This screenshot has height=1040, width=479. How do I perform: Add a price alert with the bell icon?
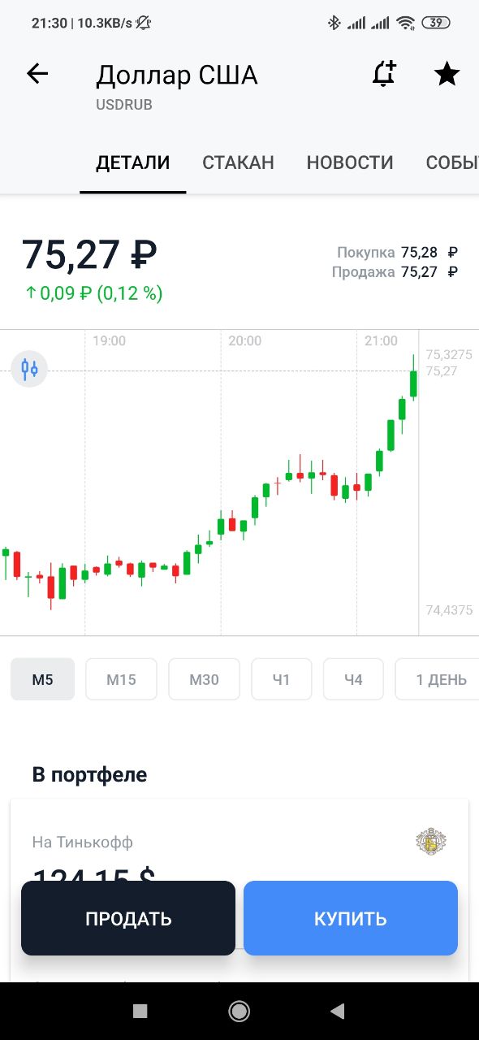383,74
